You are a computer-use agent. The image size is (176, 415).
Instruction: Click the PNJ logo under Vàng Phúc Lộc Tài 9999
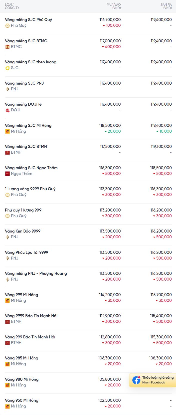click(x=7, y=258)
